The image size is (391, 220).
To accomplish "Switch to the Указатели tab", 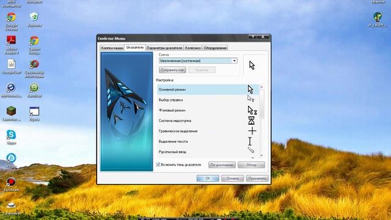I will 135,47.
